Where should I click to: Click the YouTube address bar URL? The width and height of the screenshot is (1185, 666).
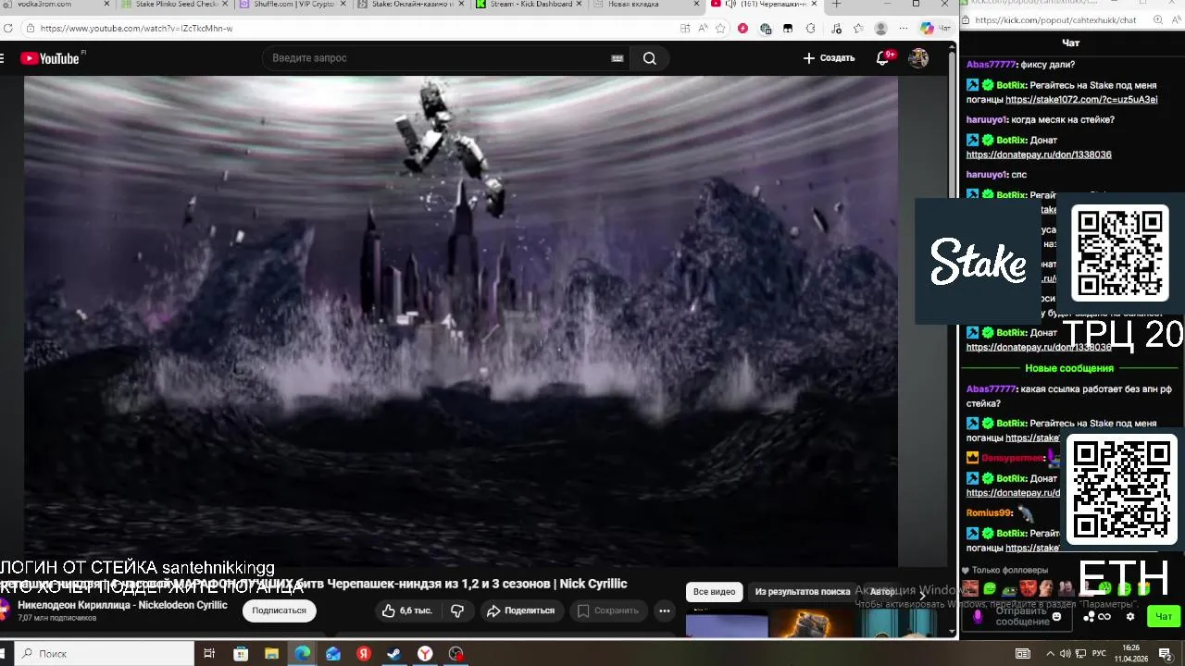(137, 29)
